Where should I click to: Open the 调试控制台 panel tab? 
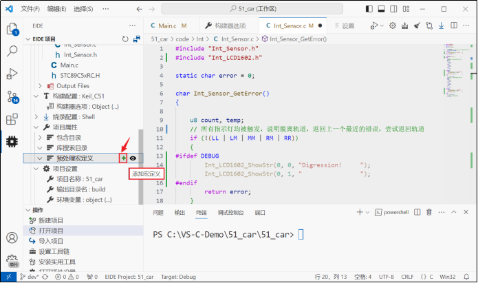[x=231, y=213]
